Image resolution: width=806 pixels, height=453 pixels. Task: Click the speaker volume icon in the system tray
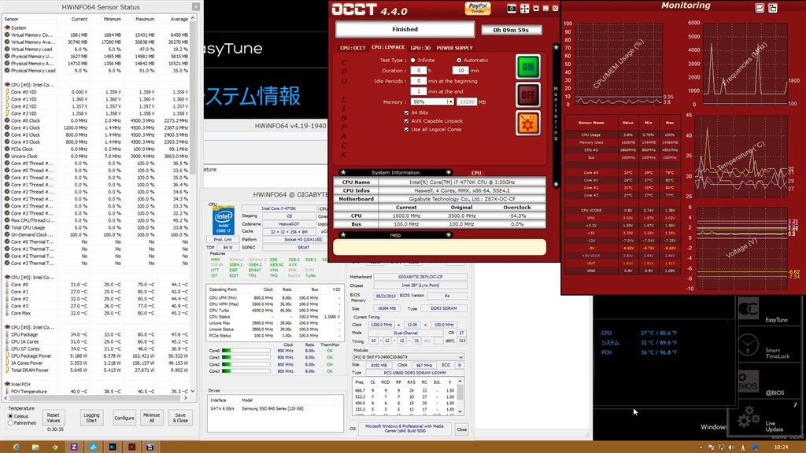[731, 447]
